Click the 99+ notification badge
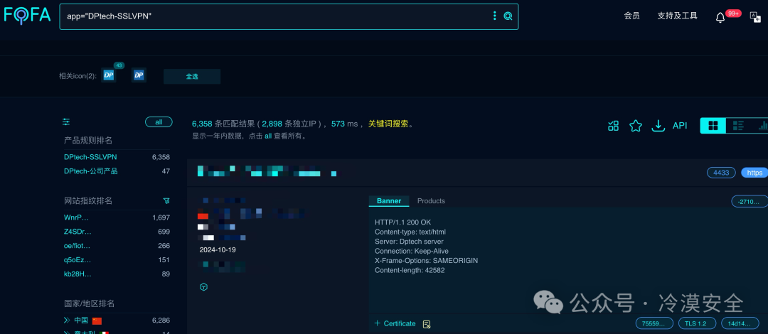Image resolution: width=768 pixels, height=334 pixels. pyautogui.click(x=733, y=14)
